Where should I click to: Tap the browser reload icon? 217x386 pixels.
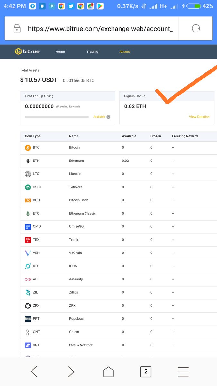[x=196, y=29]
